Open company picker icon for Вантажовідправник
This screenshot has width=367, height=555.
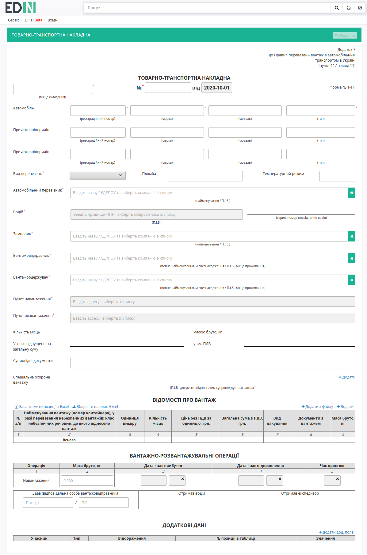click(352, 258)
